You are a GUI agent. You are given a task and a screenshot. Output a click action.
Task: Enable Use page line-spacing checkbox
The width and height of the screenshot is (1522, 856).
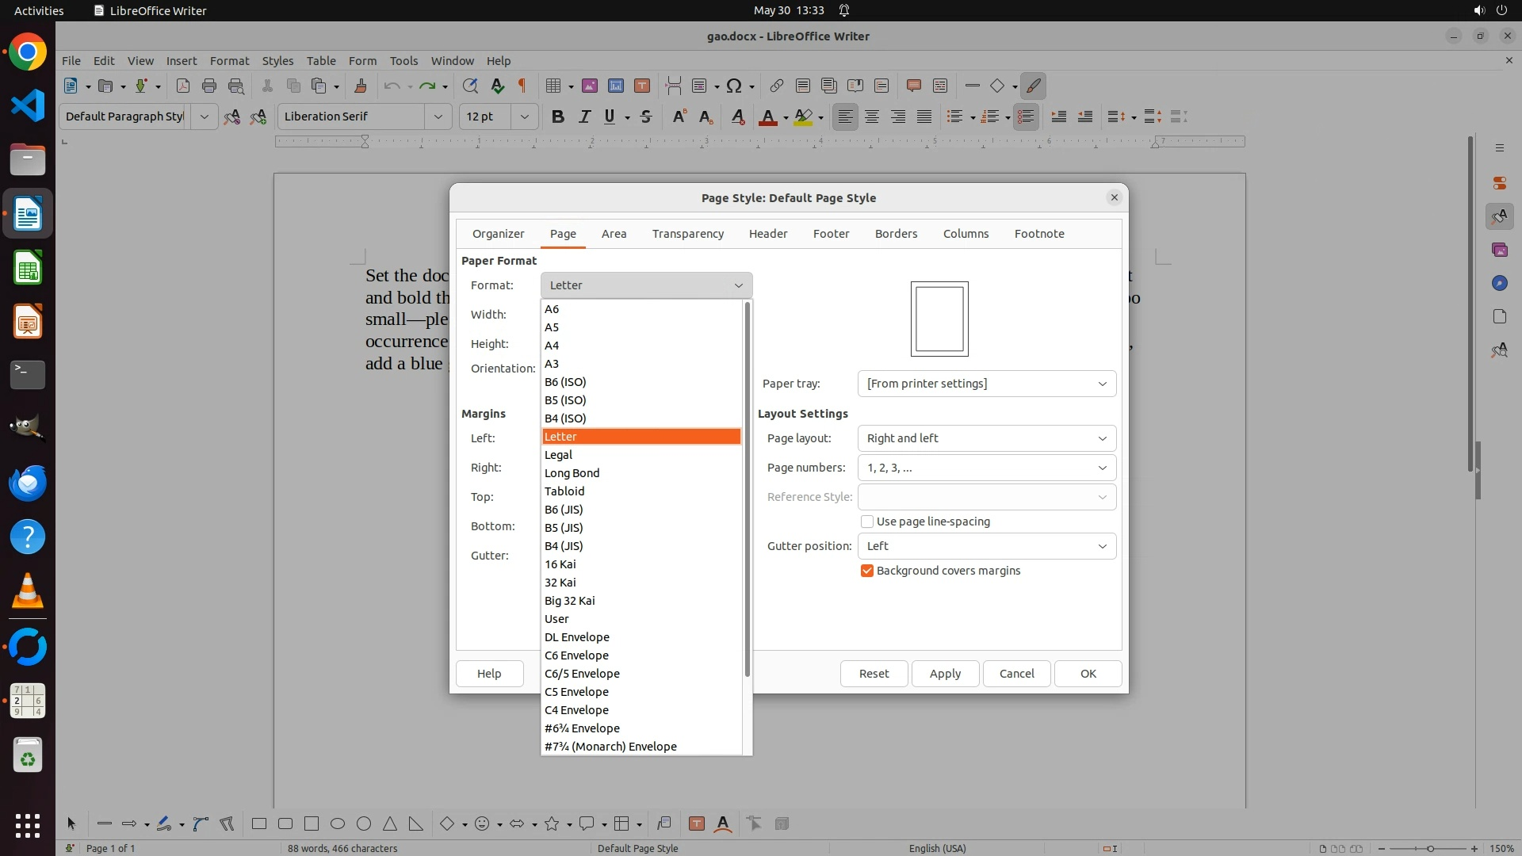click(867, 522)
